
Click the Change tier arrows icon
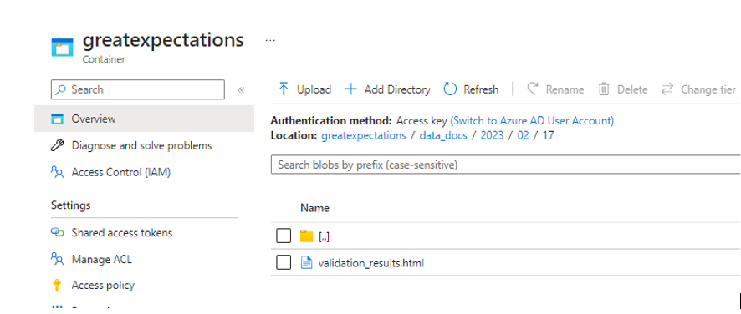667,89
